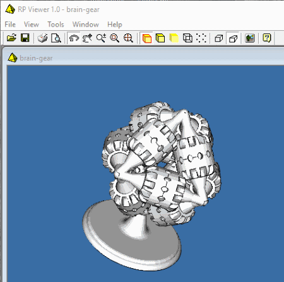Viewport: 284px width, 282px height.
Task: Select the orthographic projection box icon
Action: point(219,38)
